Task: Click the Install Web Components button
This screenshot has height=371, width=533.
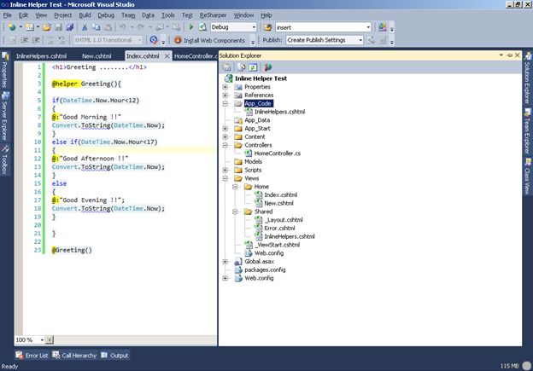Action: [210, 40]
